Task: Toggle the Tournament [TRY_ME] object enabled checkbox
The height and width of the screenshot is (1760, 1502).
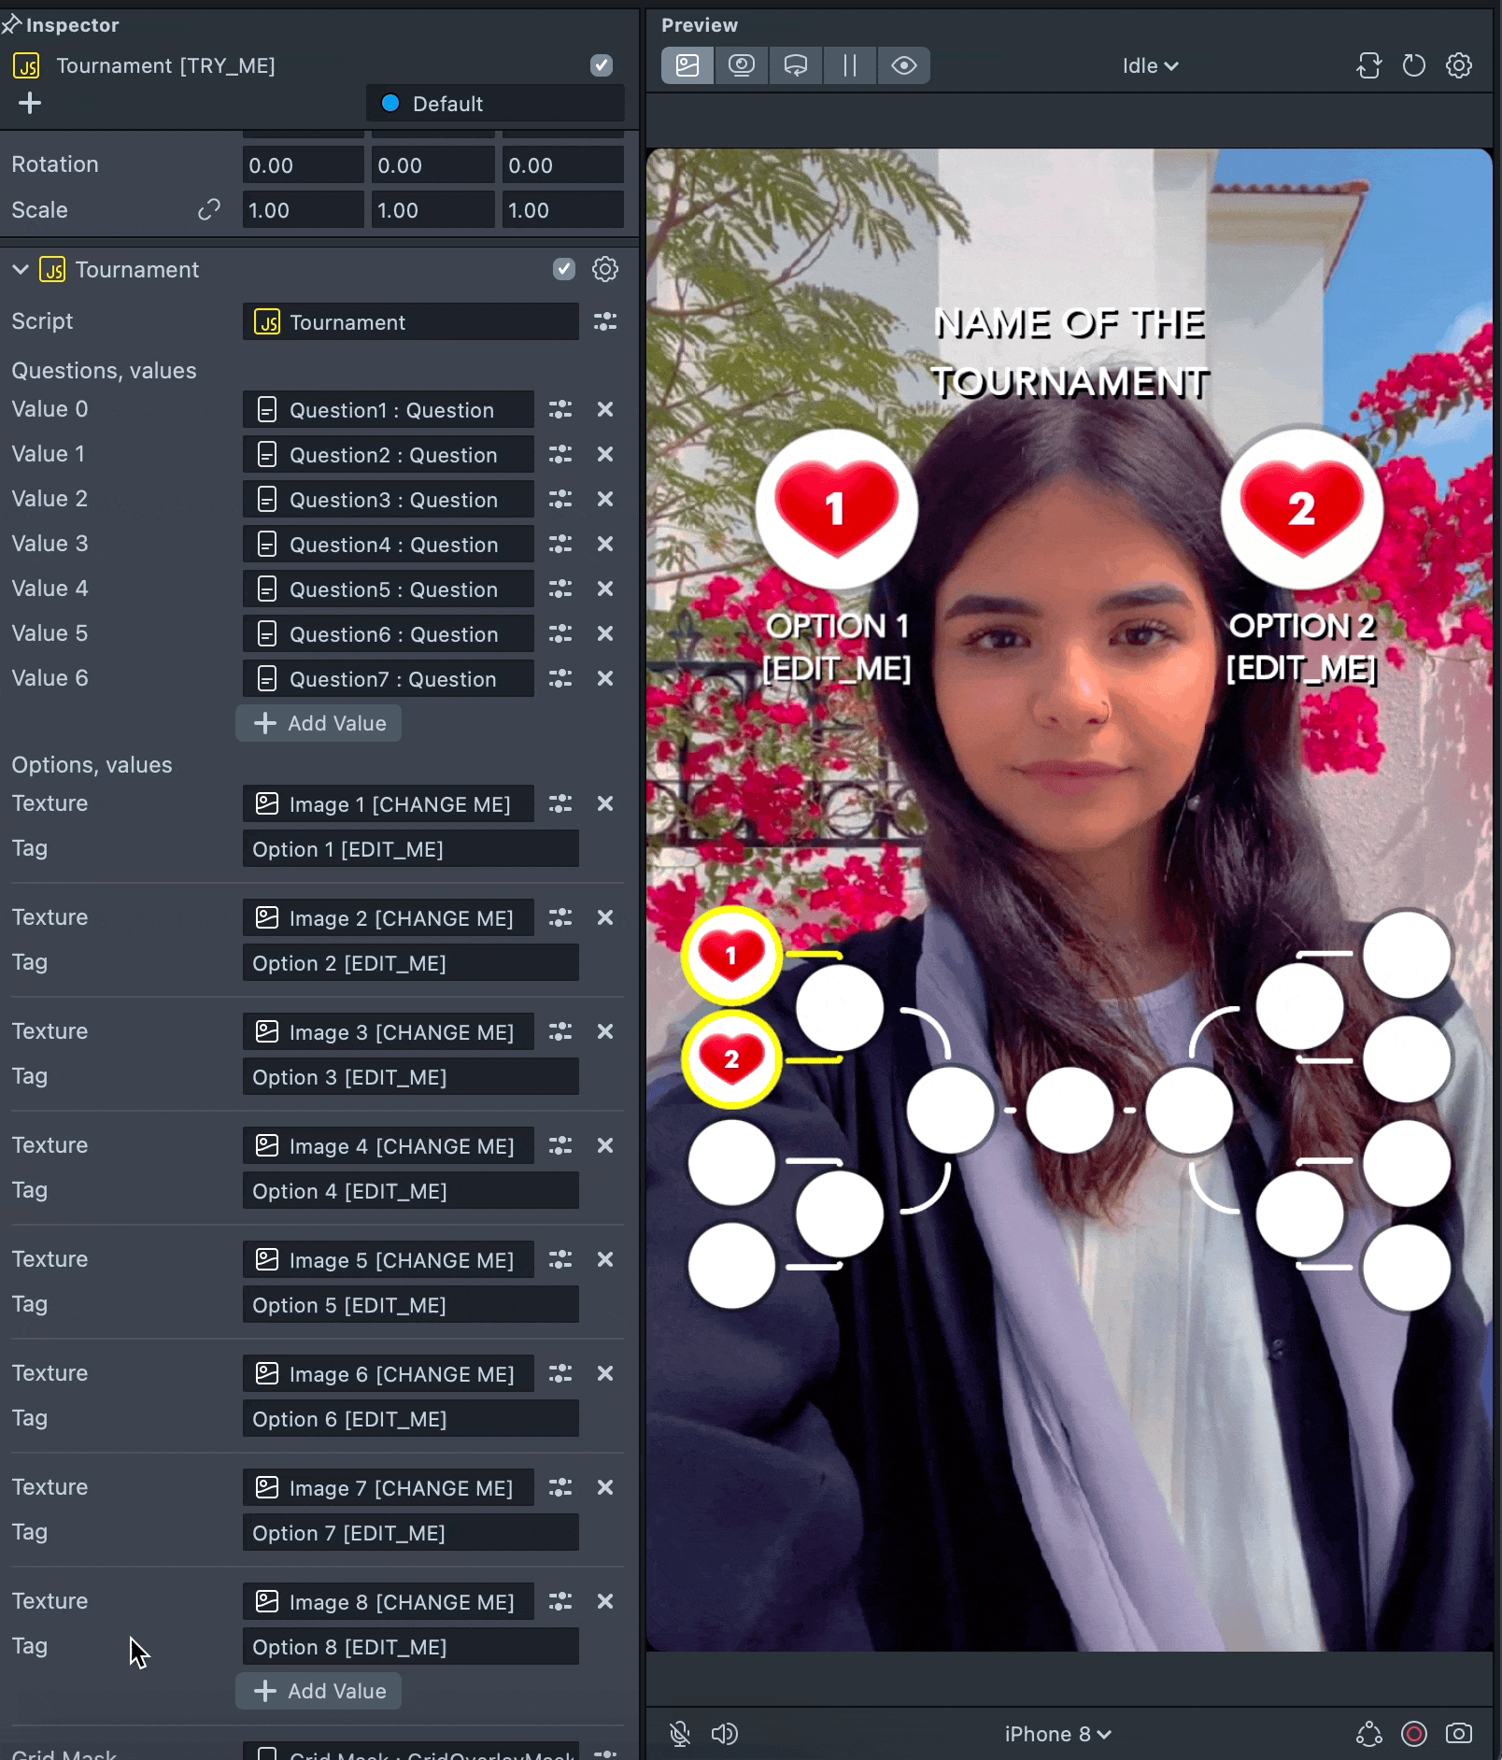Action: tap(602, 65)
